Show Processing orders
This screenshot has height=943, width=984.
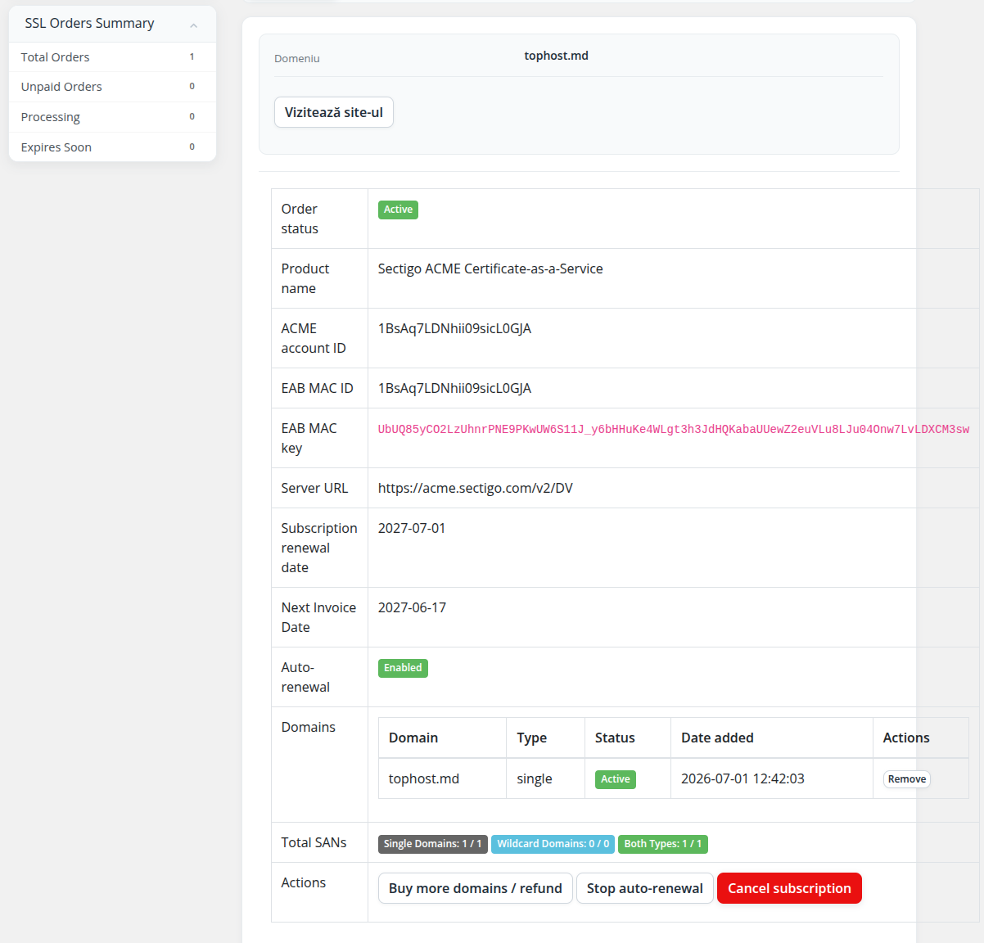coord(112,117)
